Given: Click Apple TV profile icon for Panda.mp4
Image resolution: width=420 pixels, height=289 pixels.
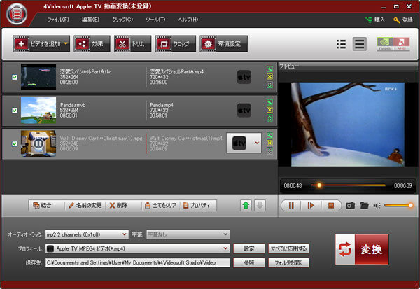Looking at the screenshot, I should (244, 111).
